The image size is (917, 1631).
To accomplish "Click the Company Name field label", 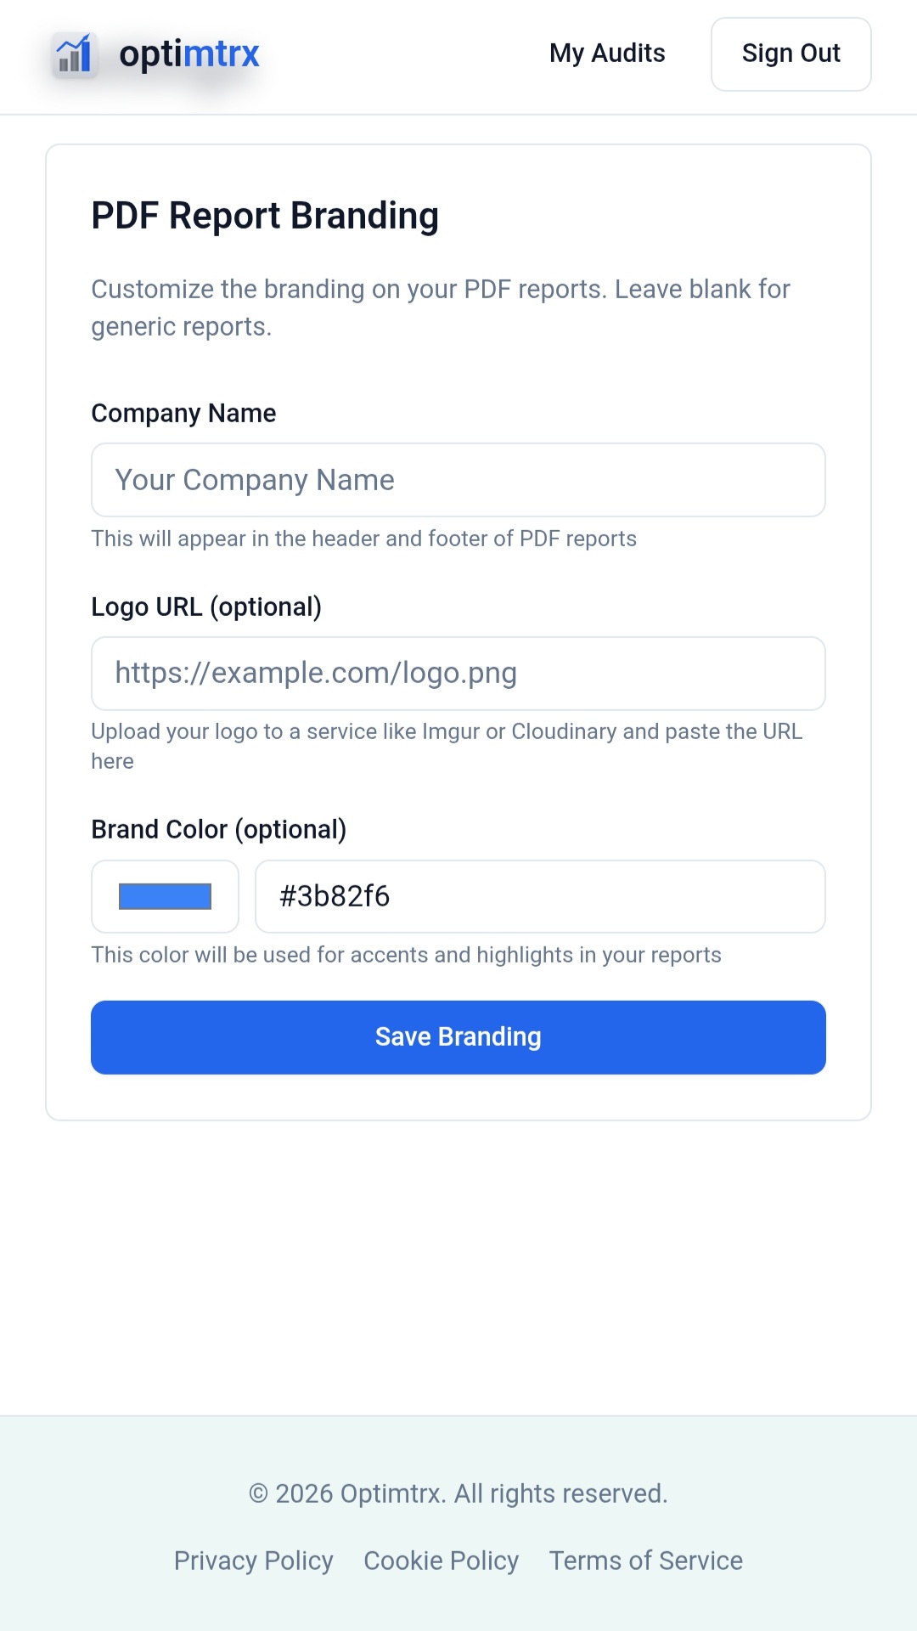I will pos(183,414).
